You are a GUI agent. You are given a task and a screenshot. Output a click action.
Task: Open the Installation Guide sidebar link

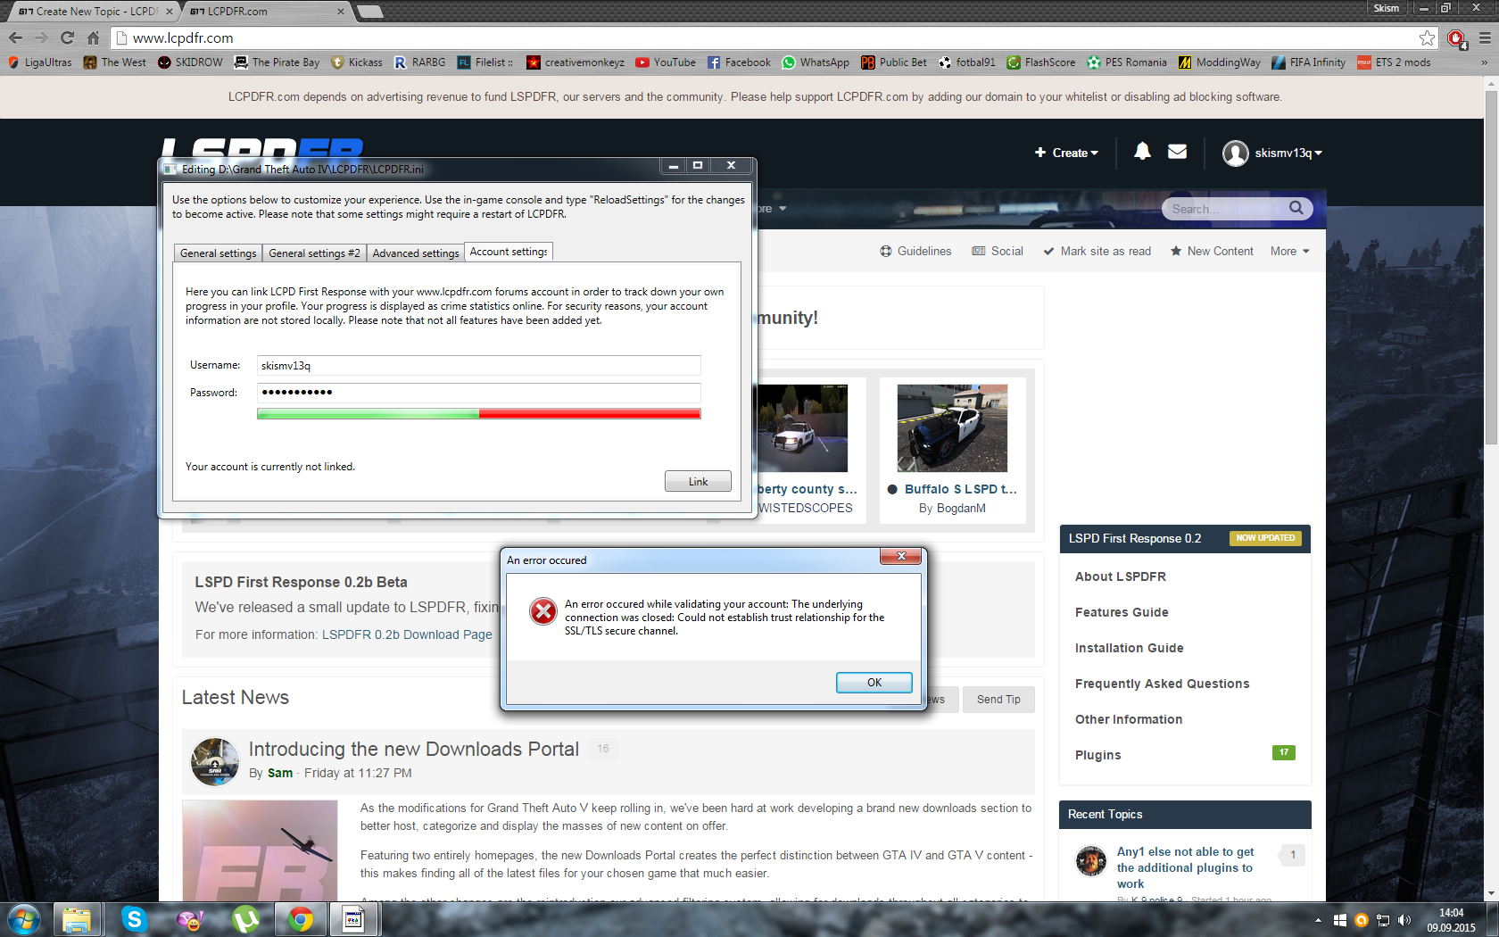(x=1130, y=648)
